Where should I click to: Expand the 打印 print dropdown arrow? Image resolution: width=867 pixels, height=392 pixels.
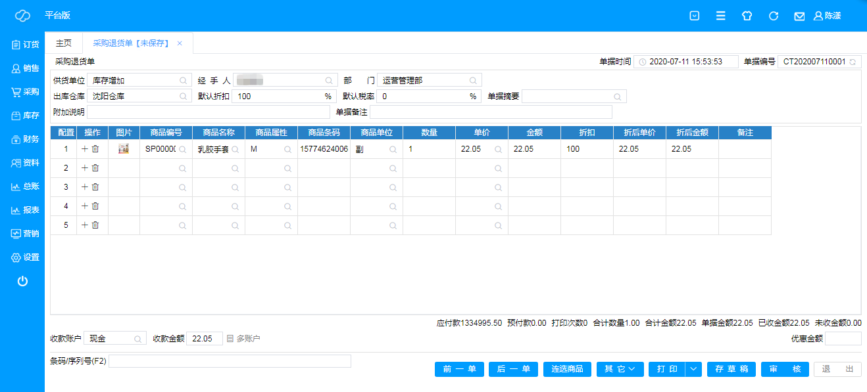tap(693, 369)
